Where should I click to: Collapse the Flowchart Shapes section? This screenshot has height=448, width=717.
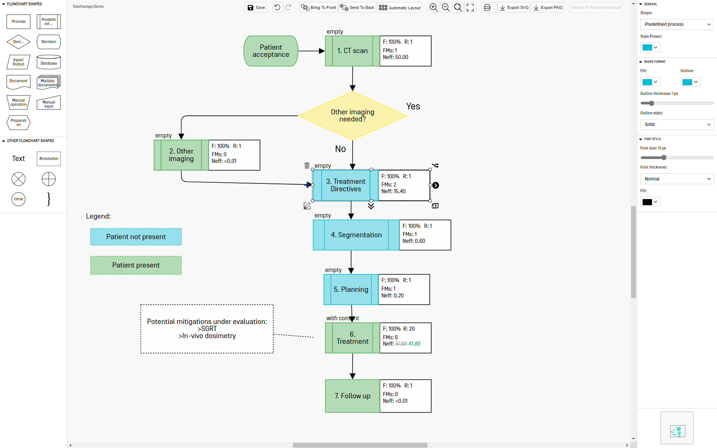[4, 4]
